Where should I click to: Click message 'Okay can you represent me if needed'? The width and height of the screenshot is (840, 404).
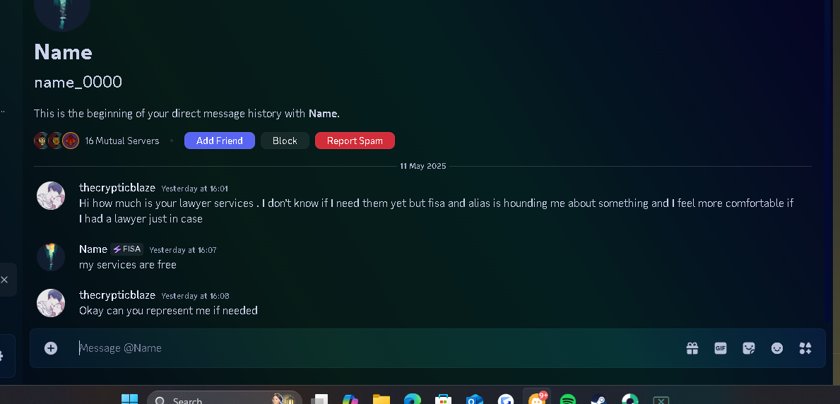pyautogui.click(x=168, y=311)
